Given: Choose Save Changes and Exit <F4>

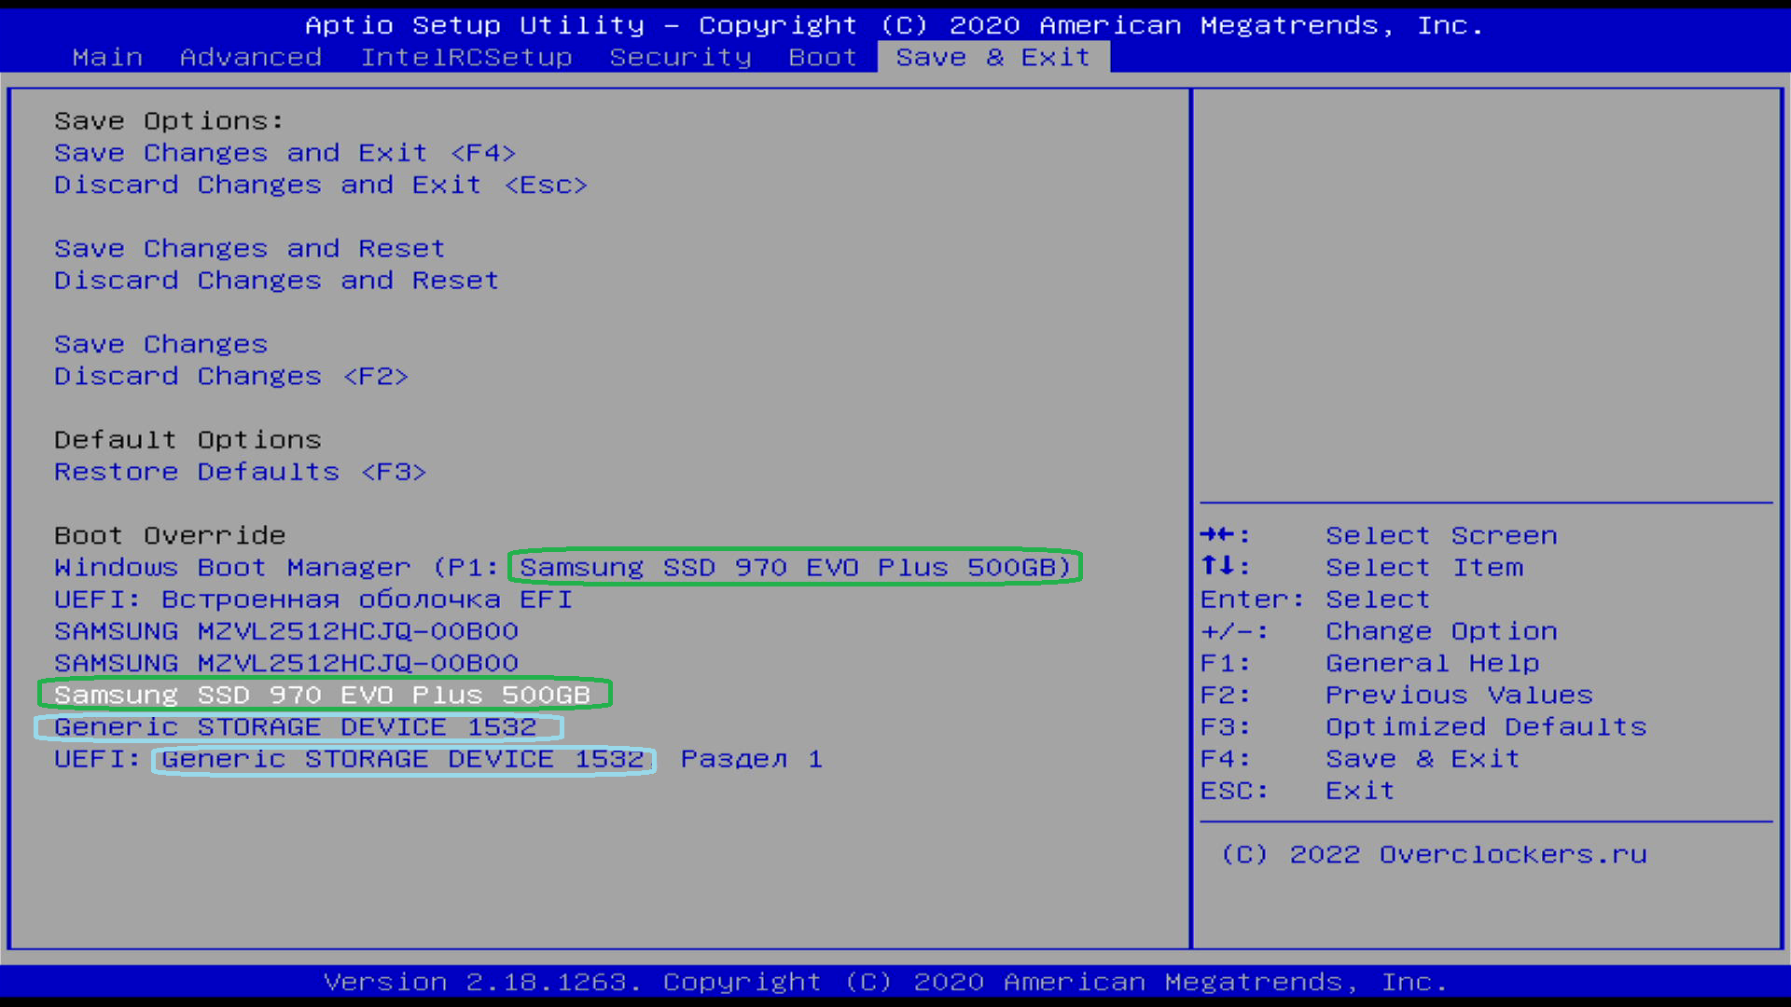Looking at the screenshot, I should [285, 153].
